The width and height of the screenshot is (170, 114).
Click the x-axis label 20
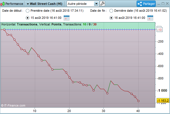coord(69,111)
